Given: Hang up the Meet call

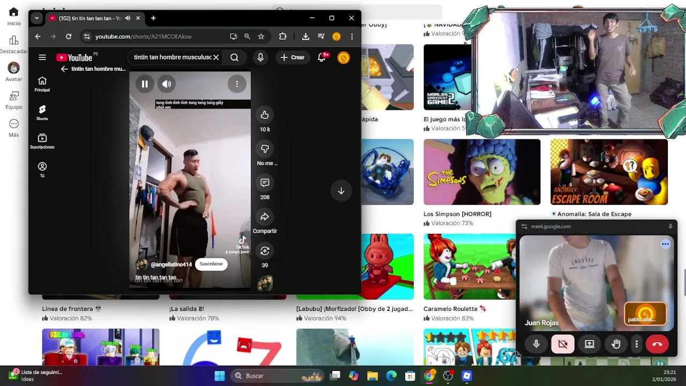Looking at the screenshot, I should 658,344.
